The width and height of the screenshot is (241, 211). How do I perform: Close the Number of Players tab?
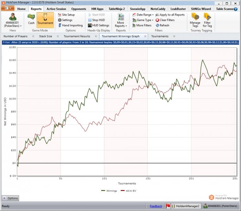point(33,36)
